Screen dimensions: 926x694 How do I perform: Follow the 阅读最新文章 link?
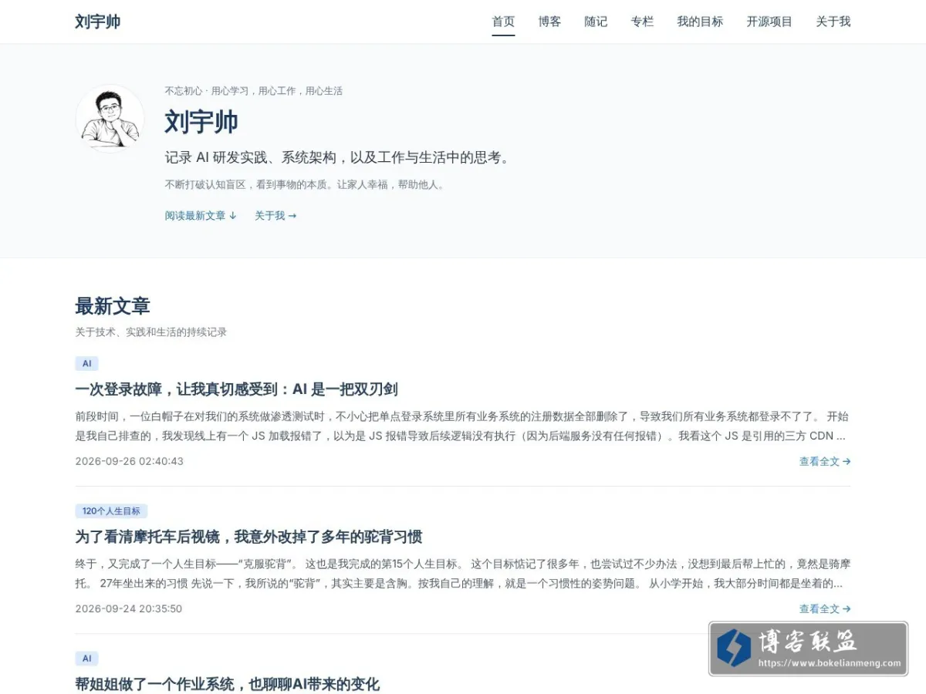pyautogui.click(x=201, y=216)
